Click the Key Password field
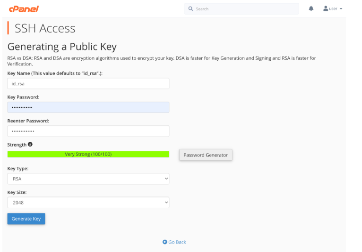The height and width of the screenshot is (252, 362). (88, 107)
